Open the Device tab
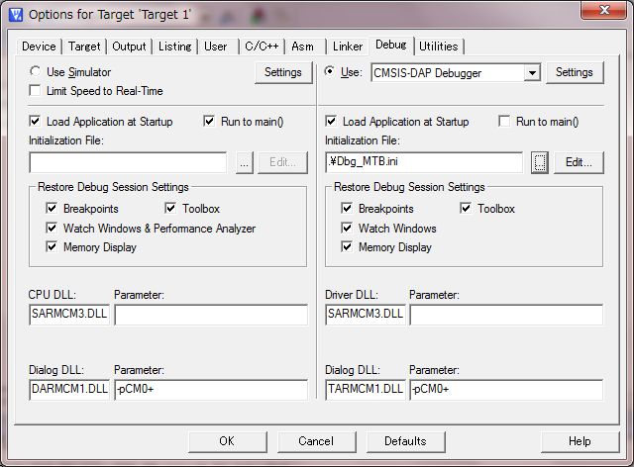Image resolution: width=634 pixels, height=467 pixels. [x=39, y=47]
